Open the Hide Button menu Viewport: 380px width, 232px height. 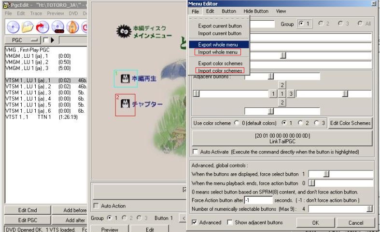point(256,11)
